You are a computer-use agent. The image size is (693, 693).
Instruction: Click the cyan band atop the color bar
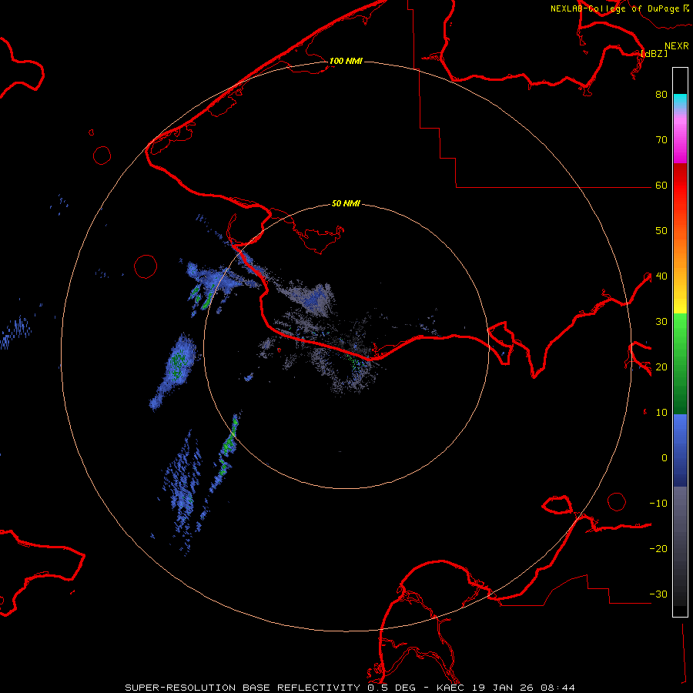680,101
